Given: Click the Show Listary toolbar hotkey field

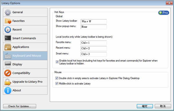Looking at the screenshot, I should click(x=94, y=21).
